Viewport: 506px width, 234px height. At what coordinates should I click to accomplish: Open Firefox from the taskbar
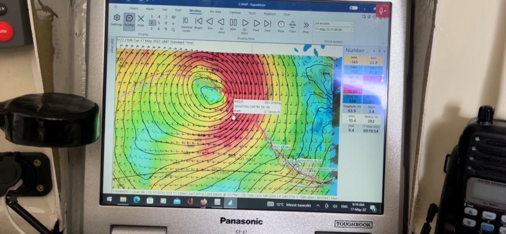pos(204,202)
